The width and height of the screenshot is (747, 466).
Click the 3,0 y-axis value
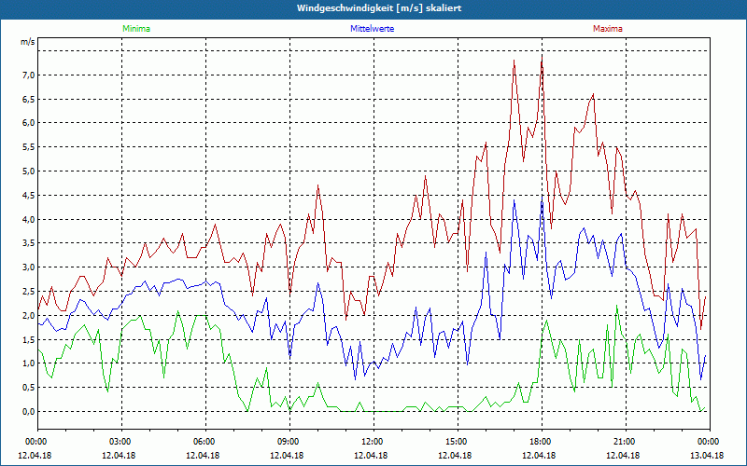click(28, 267)
